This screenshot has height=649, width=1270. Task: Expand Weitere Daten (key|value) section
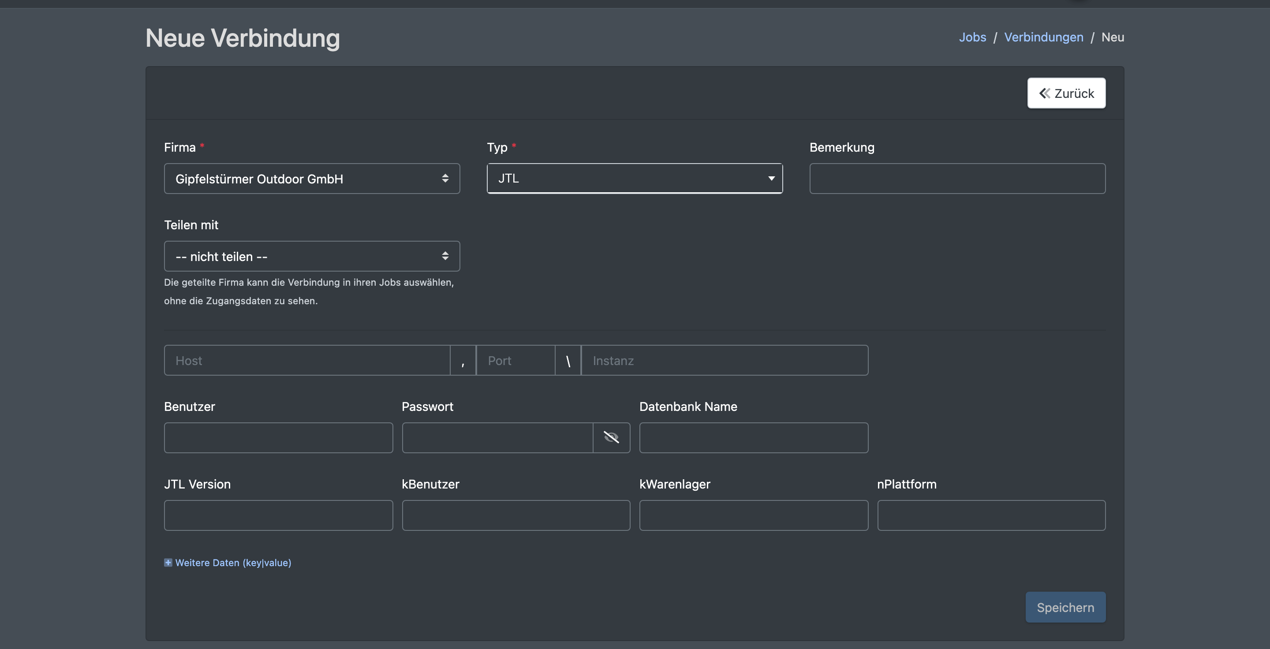[x=233, y=562]
